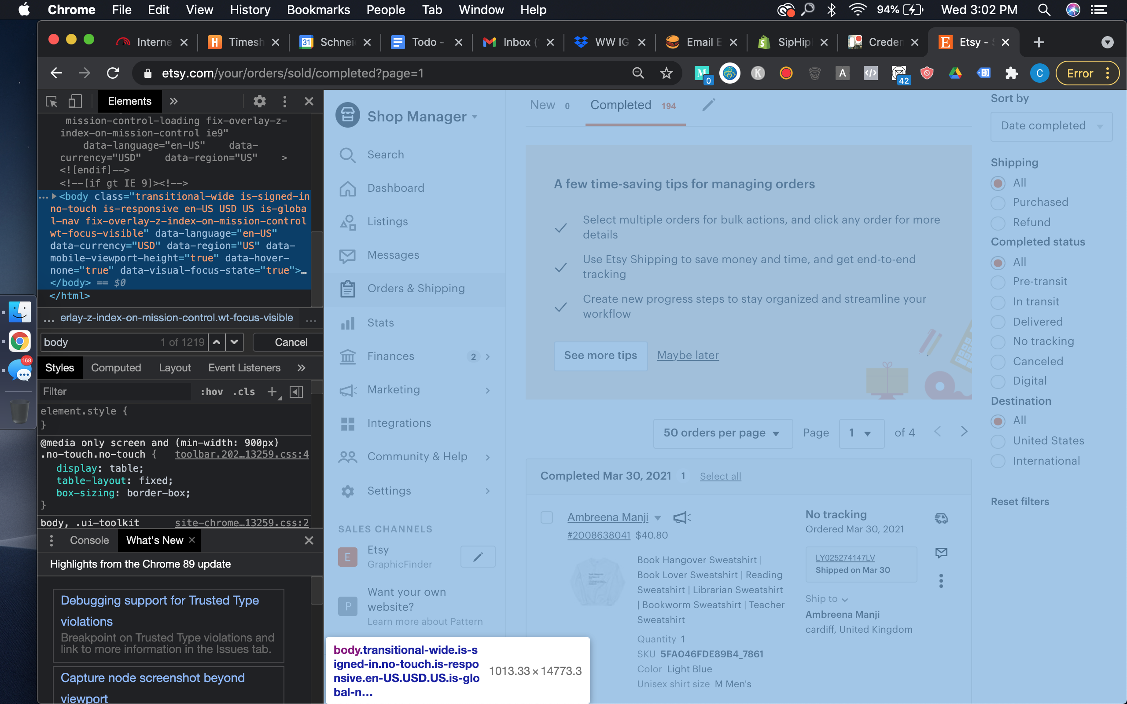
Task: Open the '50 orders per page' dropdown
Action: (721, 432)
